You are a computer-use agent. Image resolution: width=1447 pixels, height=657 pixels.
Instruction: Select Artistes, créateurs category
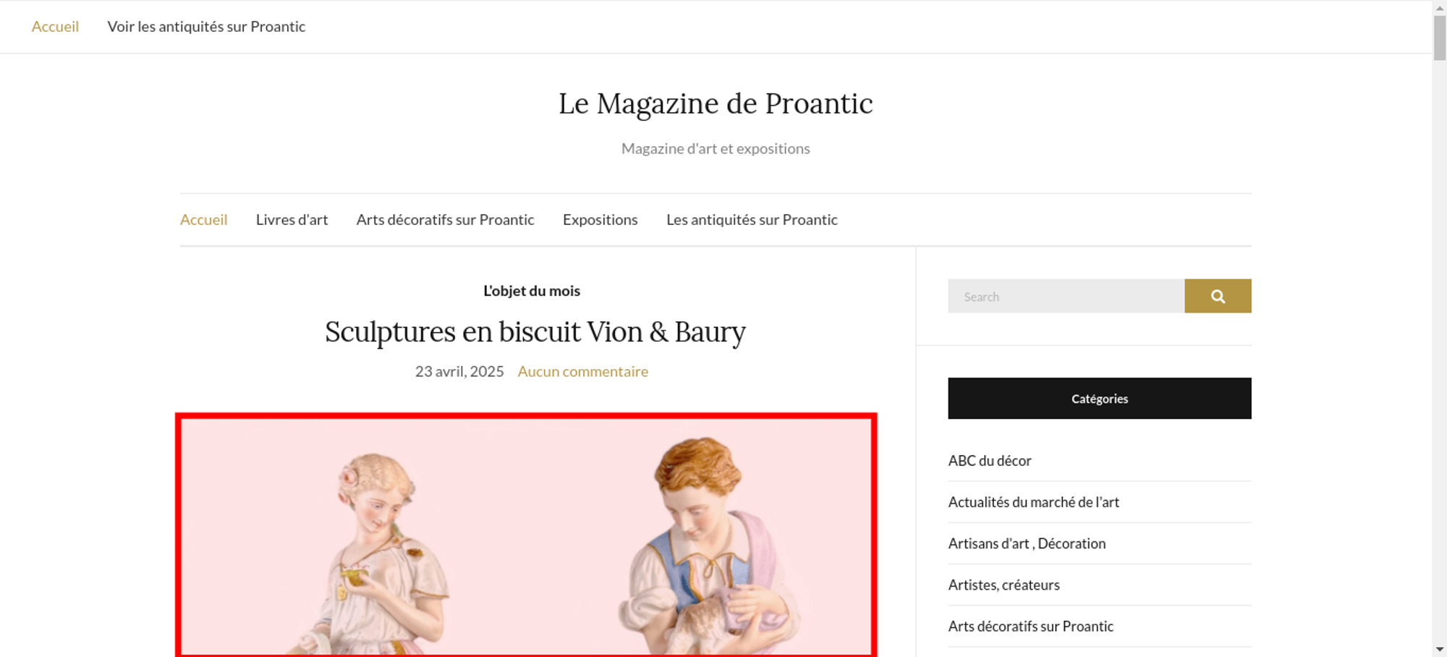click(1003, 585)
